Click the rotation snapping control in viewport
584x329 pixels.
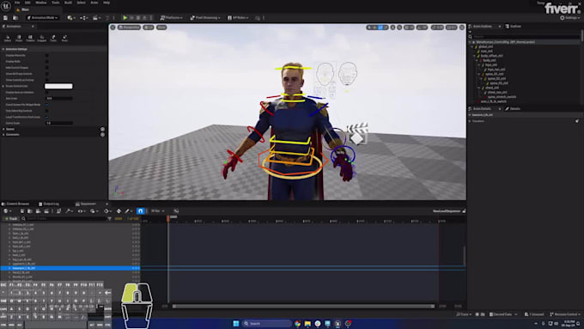(422, 27)
